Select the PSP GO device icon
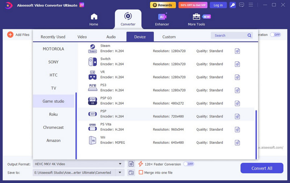Image resolution: width=290 pixels, height=183 pixels. pyautogui.click(x=92, y=101)
